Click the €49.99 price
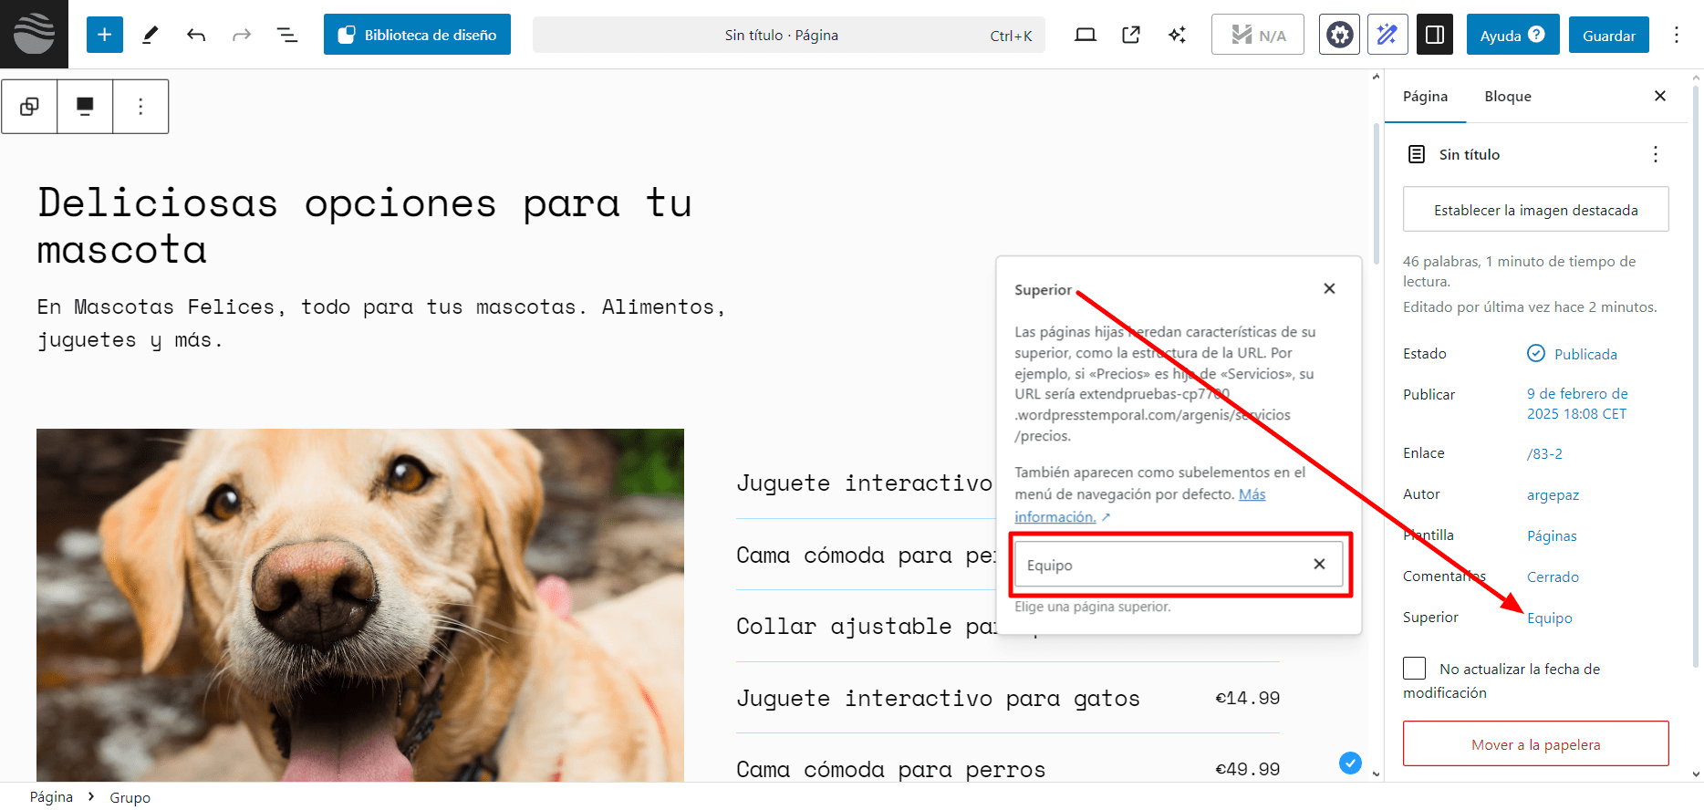The height and width of the screenshot is (810, 1704). tap(1247, 769)
